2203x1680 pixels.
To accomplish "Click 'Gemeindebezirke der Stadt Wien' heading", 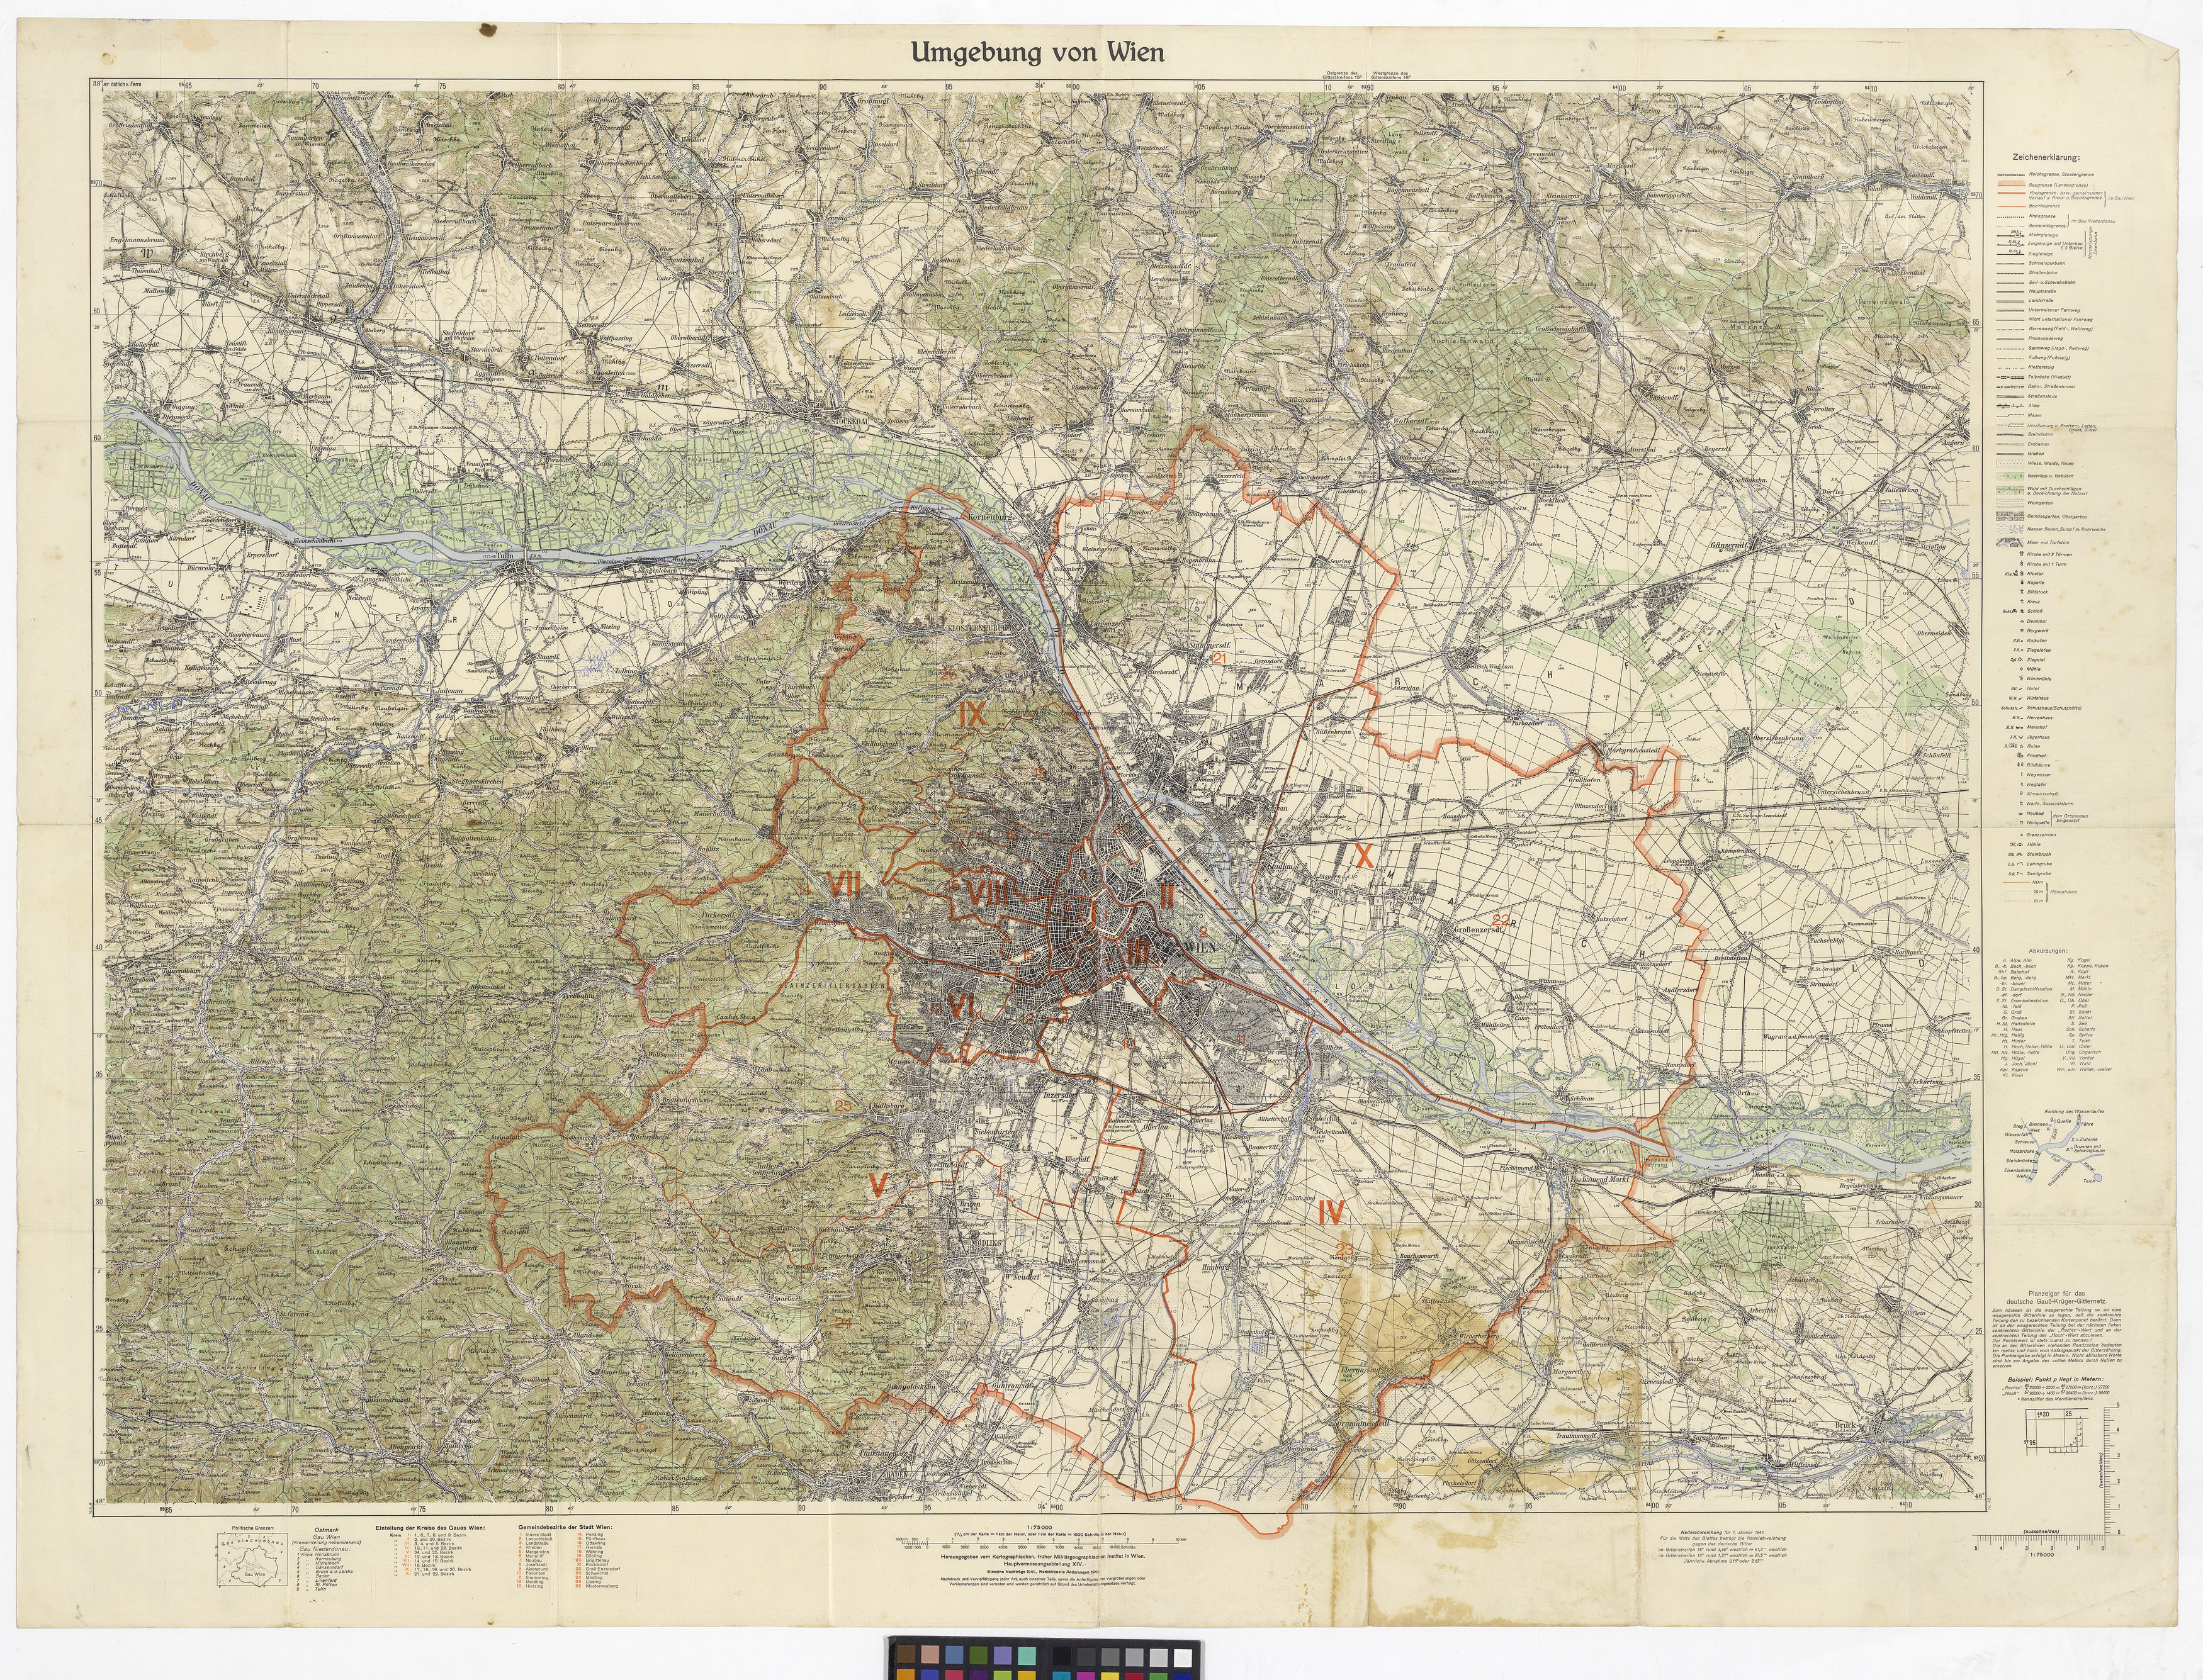I will [x=566, y=1529].
